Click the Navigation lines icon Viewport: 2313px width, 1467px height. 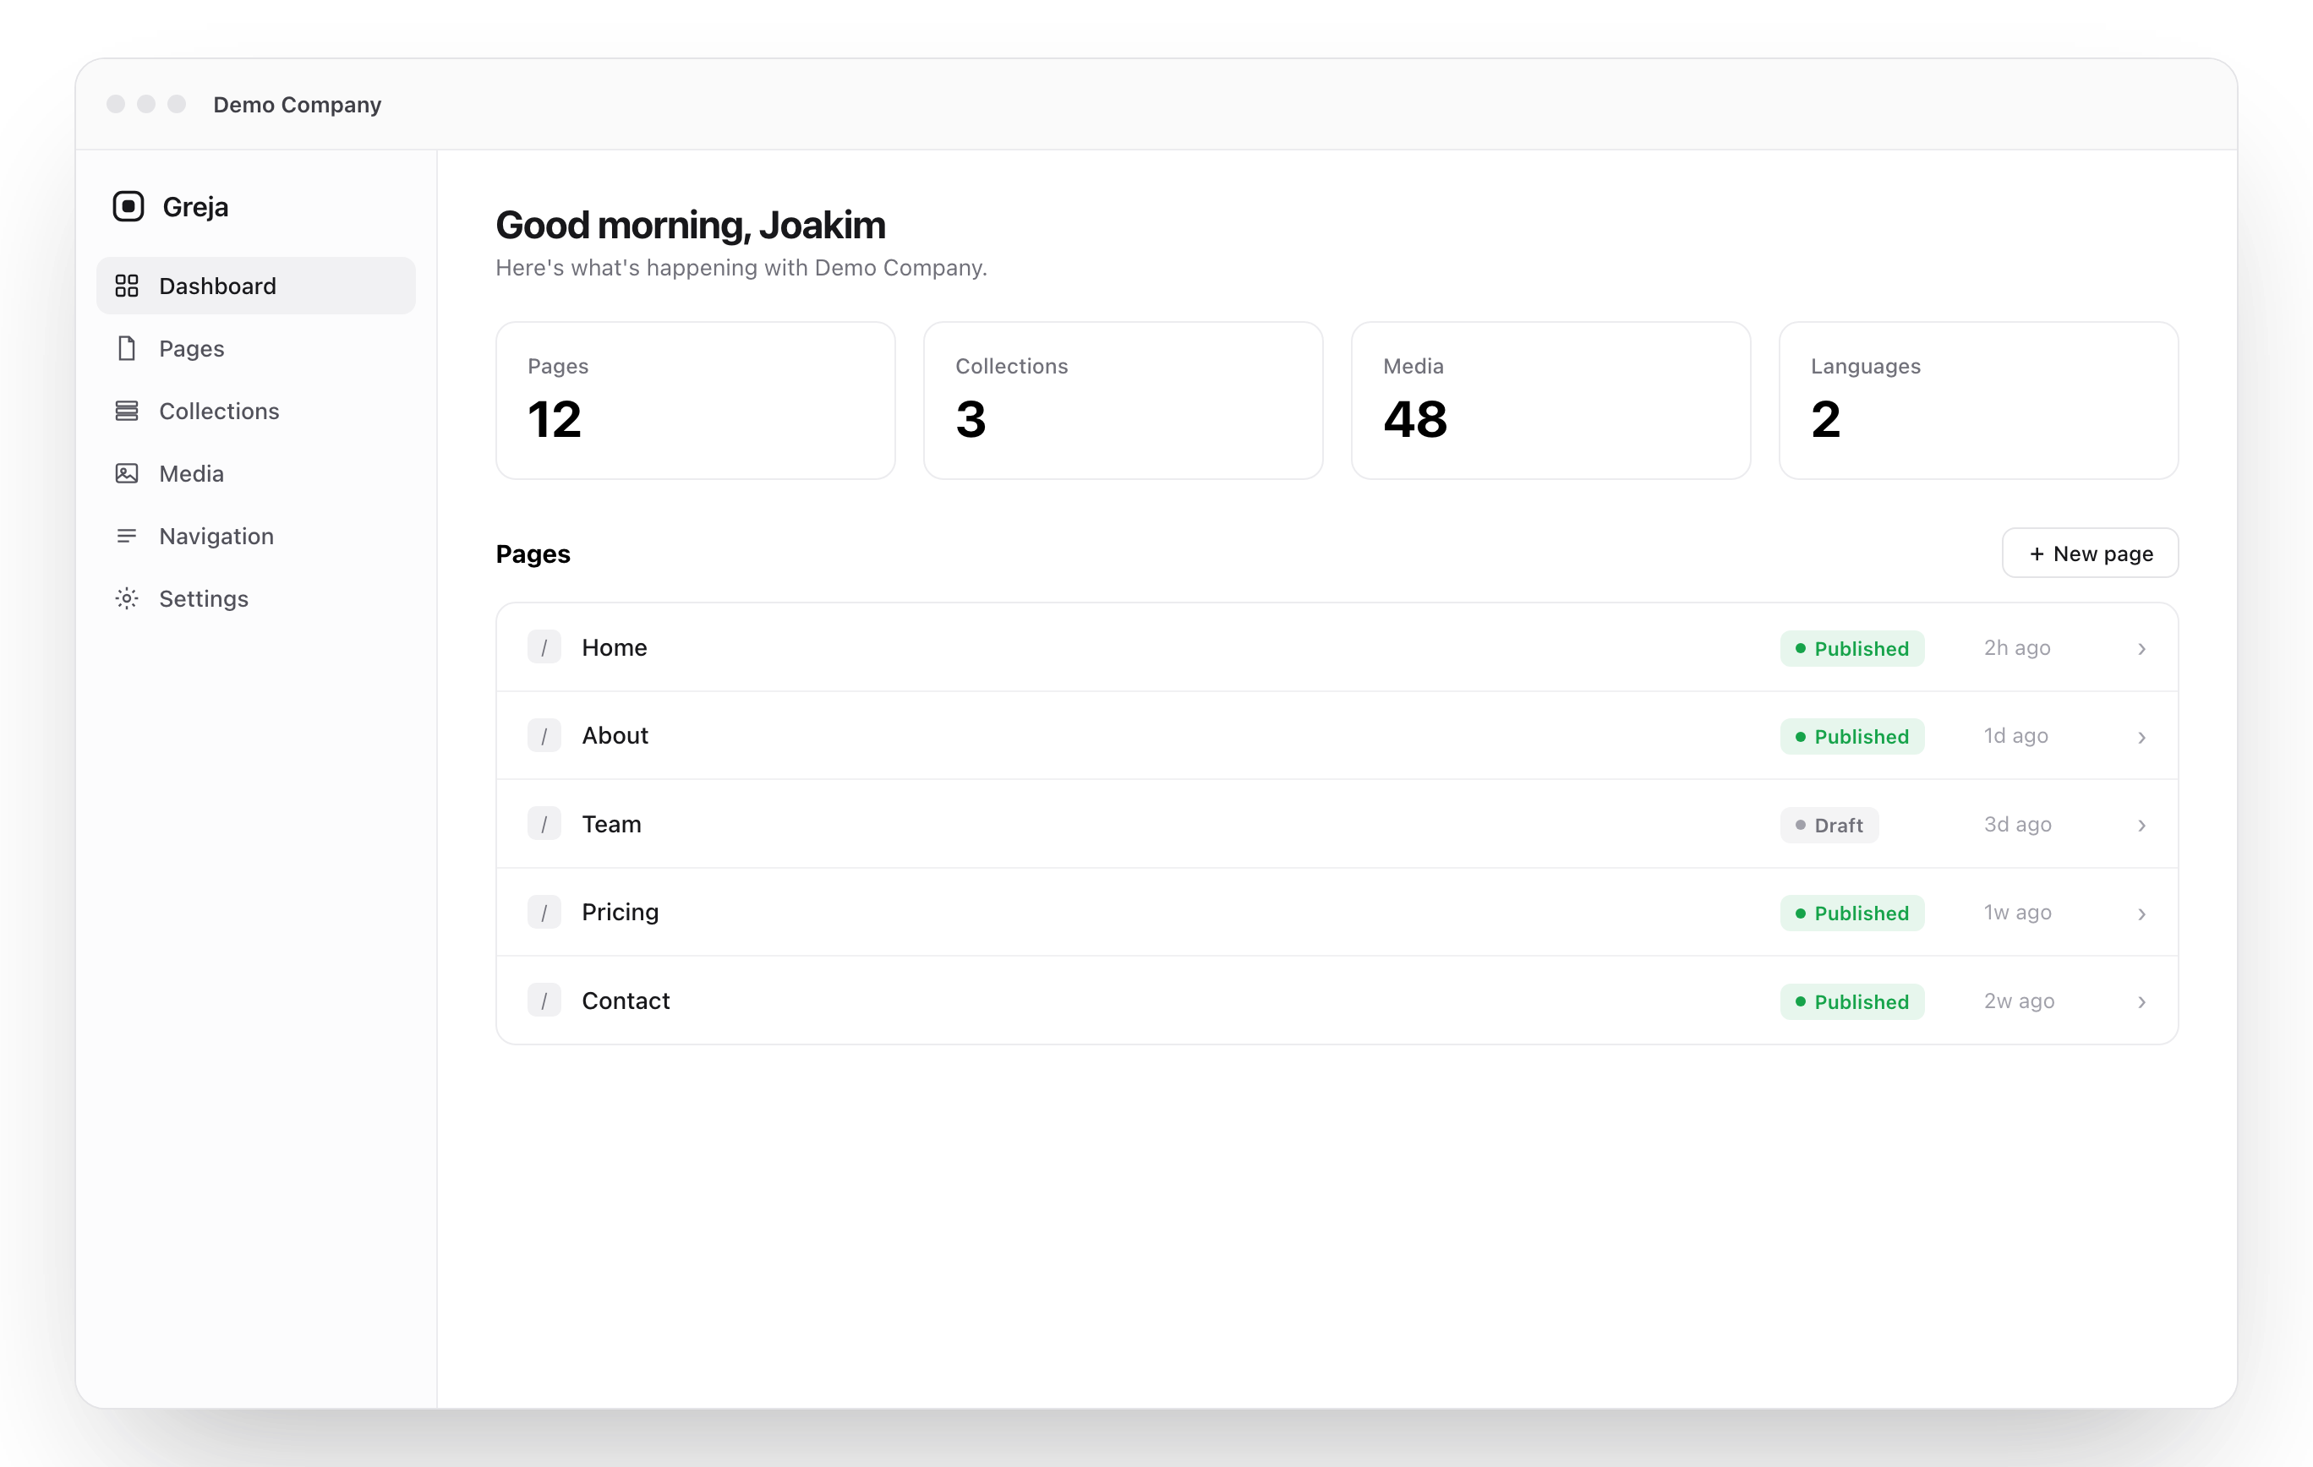click(x=127, y=536)
